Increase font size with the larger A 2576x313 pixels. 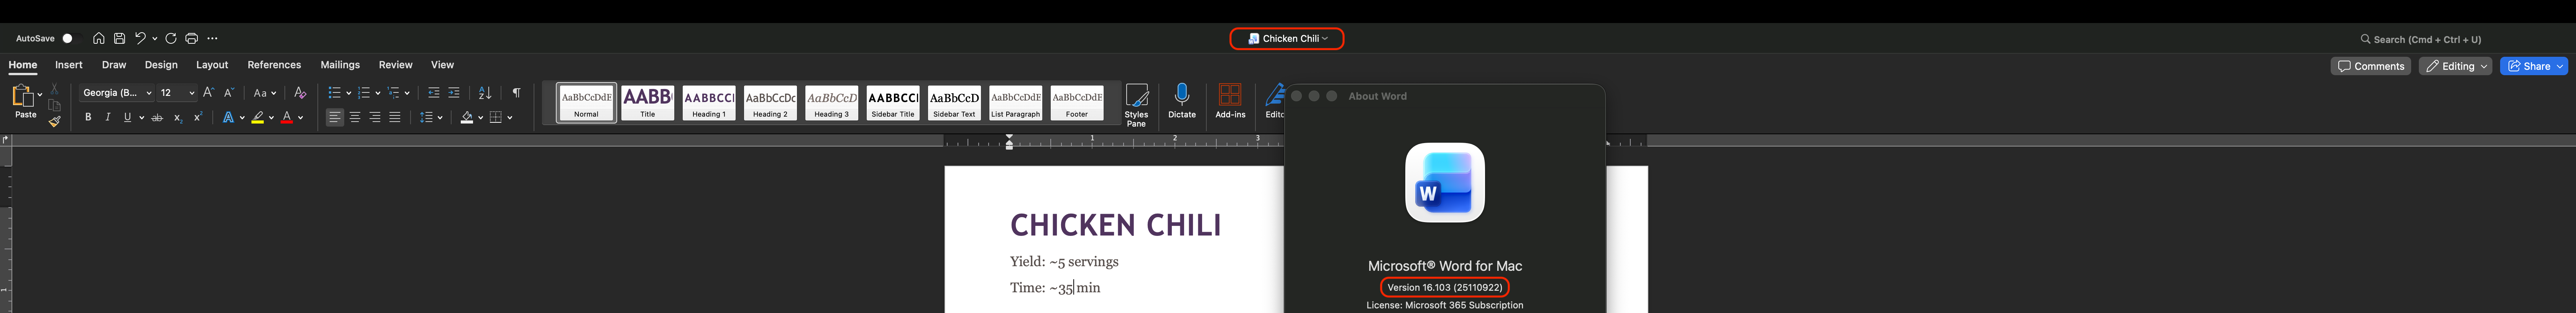pyautogui.click(x=208, y=93)
